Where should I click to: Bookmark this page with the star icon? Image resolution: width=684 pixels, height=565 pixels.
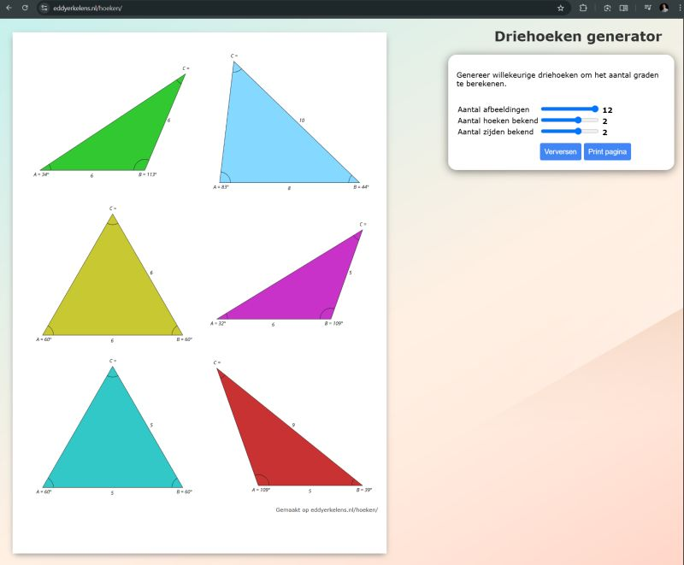click(x=561, y=8)
